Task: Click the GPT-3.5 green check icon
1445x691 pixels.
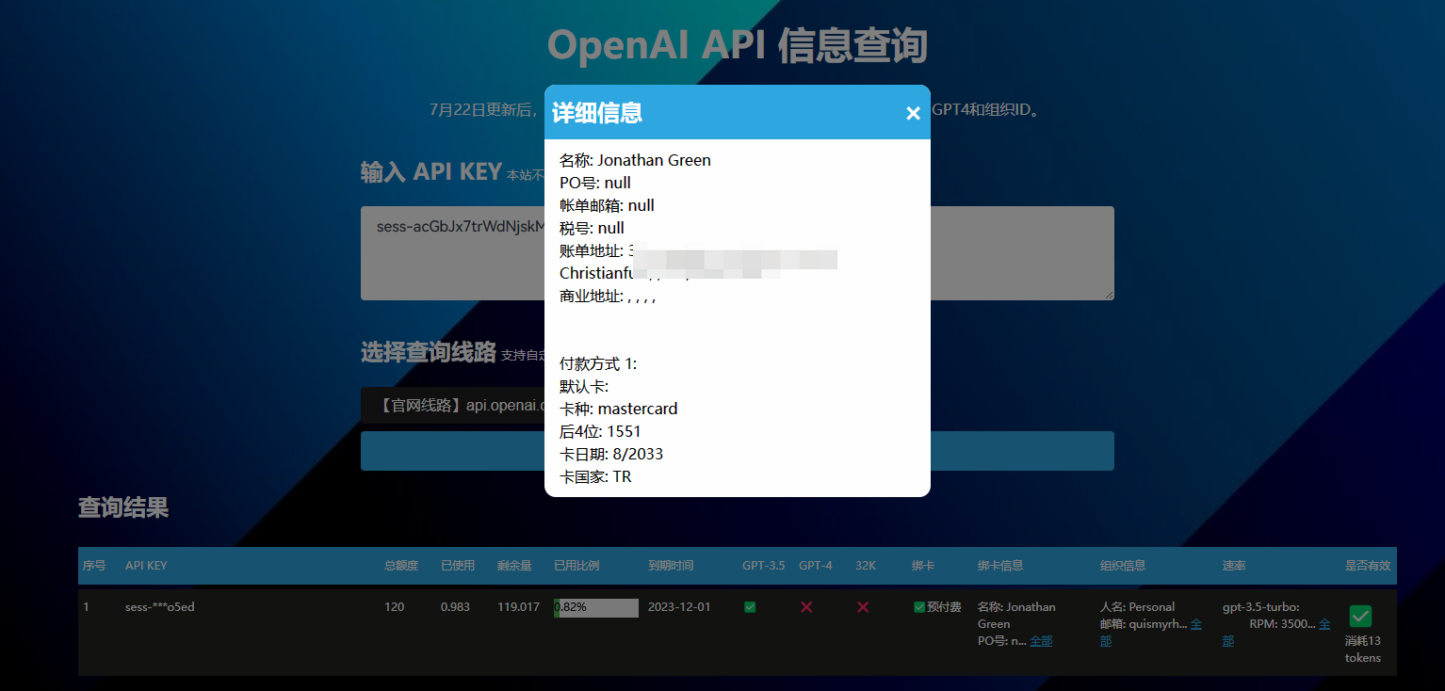Action: pos(750,607)
